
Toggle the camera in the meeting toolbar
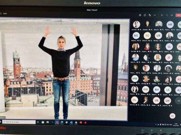[x=162, y=15]
